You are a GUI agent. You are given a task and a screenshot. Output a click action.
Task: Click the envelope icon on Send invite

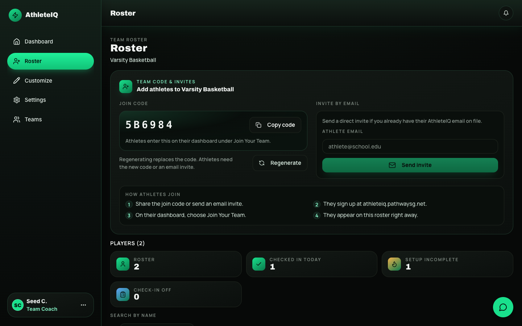pos(392,165)
